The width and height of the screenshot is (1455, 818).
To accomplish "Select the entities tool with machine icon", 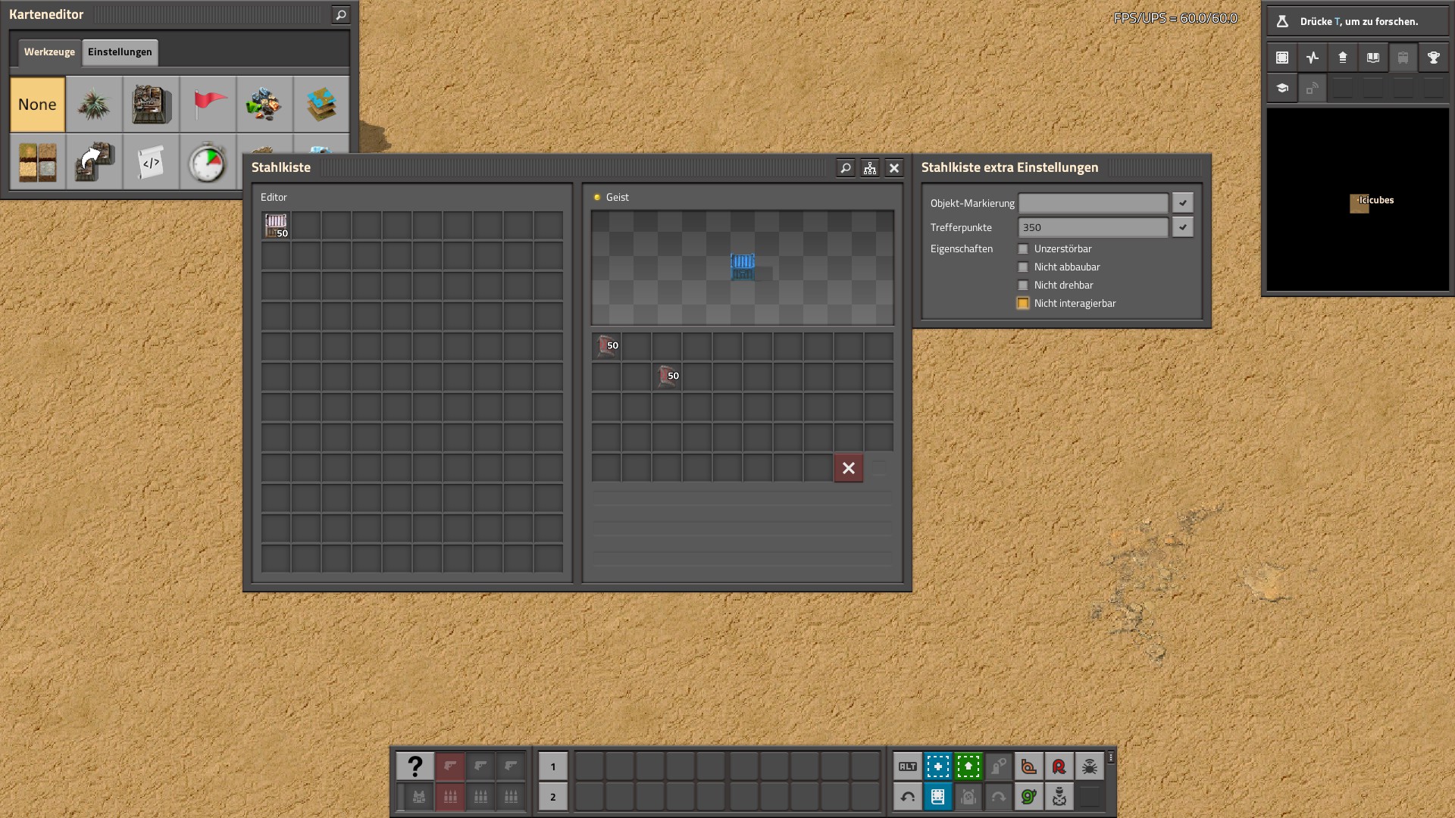I will click(151, 105).
